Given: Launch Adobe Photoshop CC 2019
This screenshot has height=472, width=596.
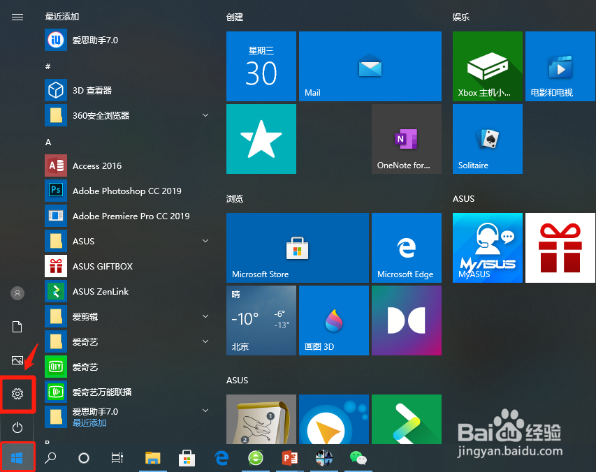Looking at the screenshot, I should 127,191.
